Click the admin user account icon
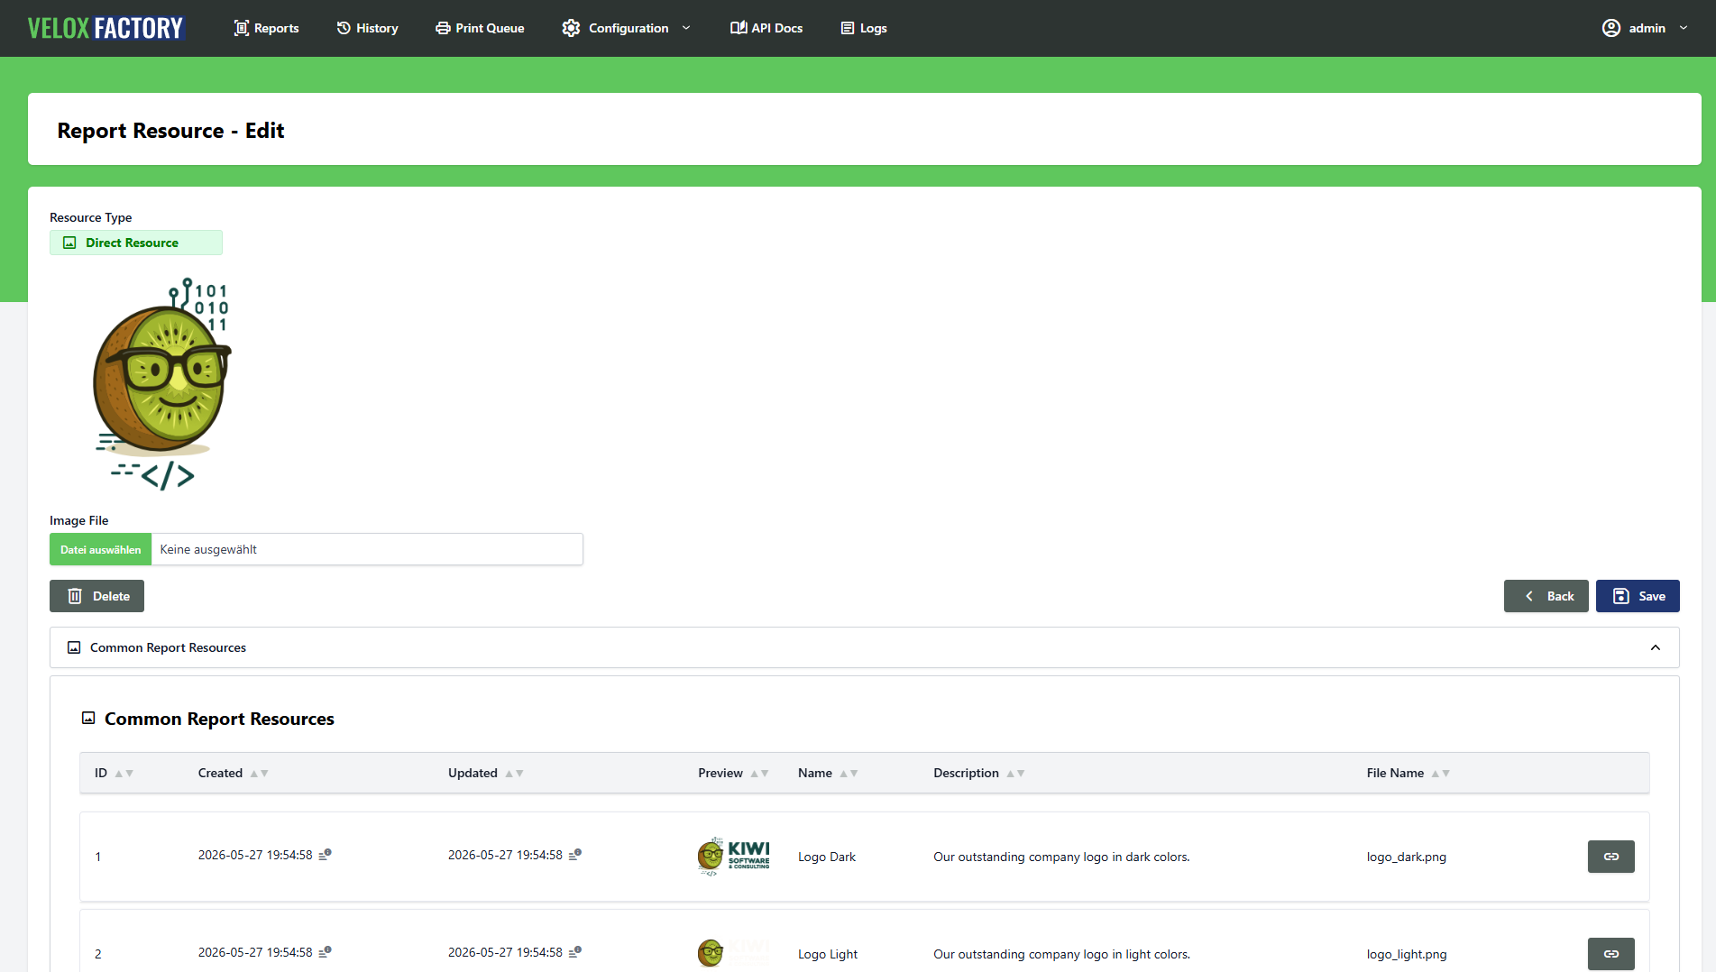This screenshot has width=1716, height=972. (x=1611, y=28)
